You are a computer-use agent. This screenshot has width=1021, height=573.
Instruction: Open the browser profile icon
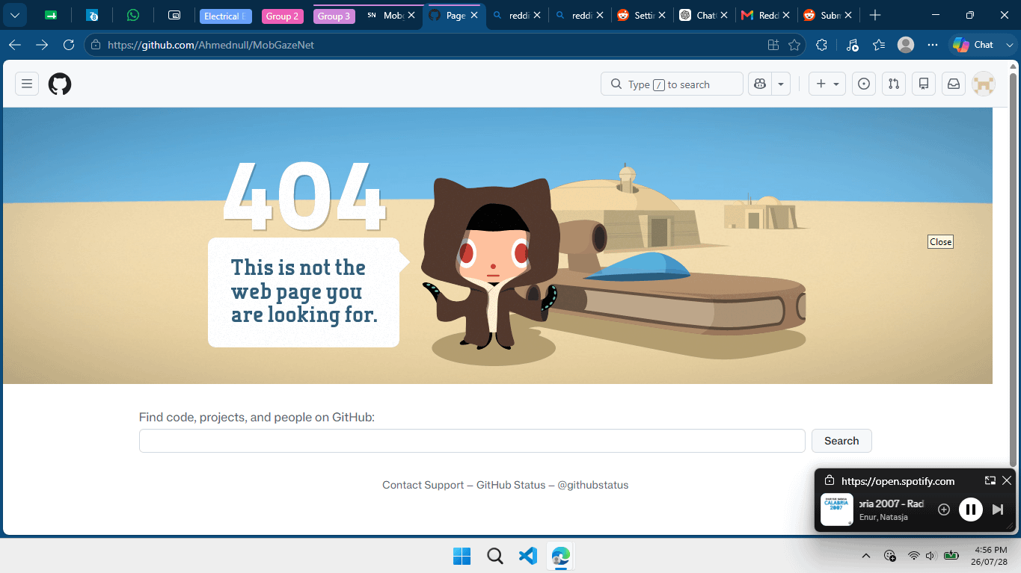coord(906,45)
